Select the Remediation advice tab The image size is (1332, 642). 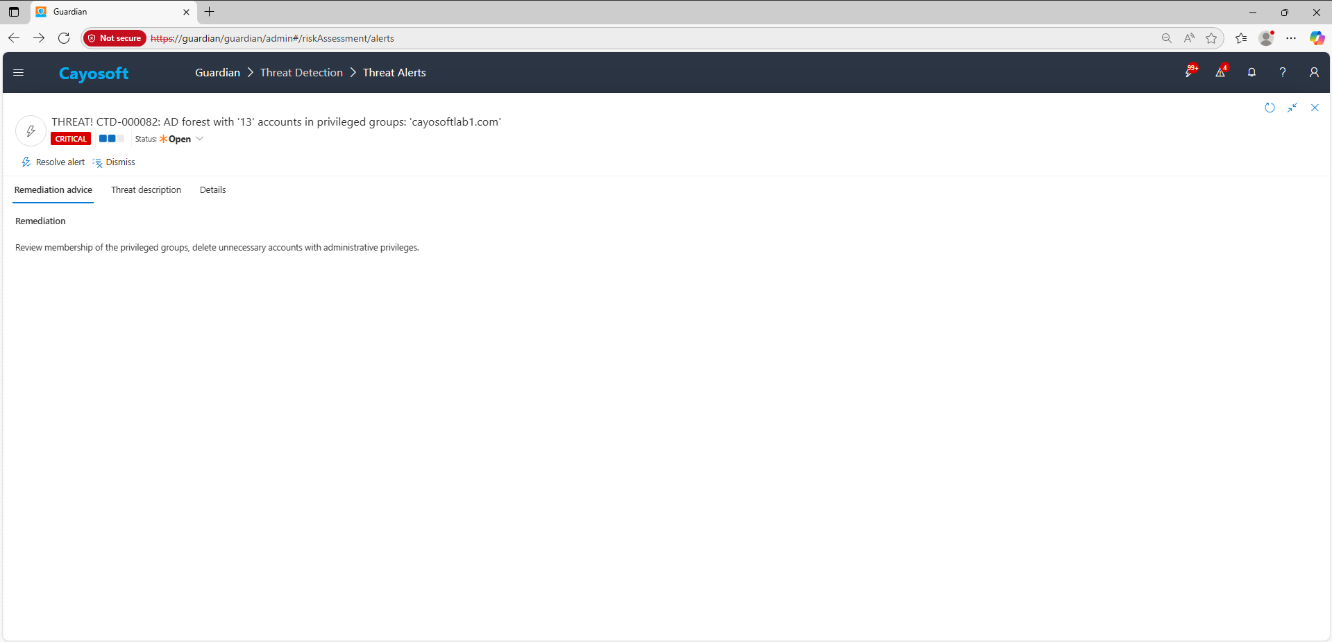[53, 190]
